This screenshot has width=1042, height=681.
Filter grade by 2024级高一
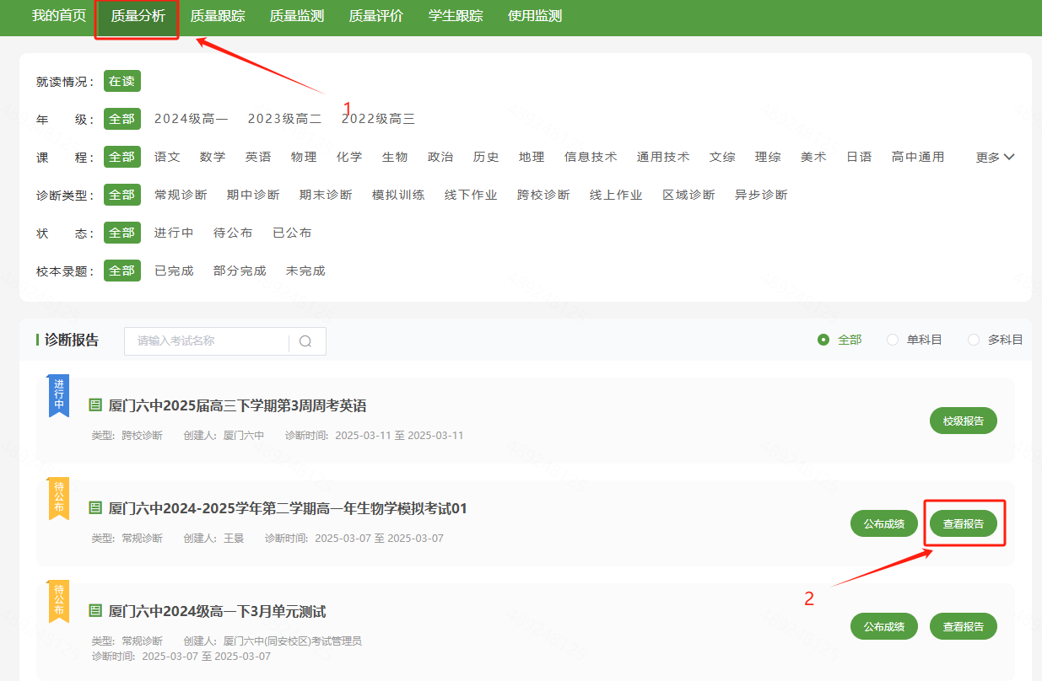click(x=191, y=119)
